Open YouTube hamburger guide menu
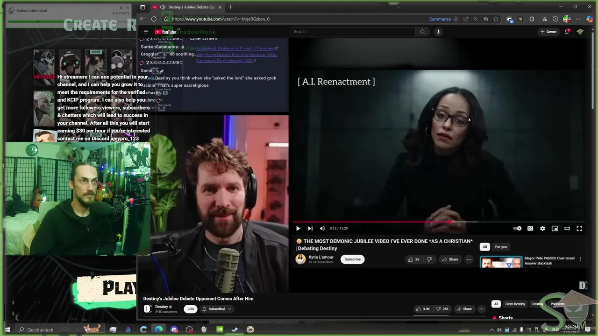Viewport: 598px width, 336px height. (x=146, y=32)
